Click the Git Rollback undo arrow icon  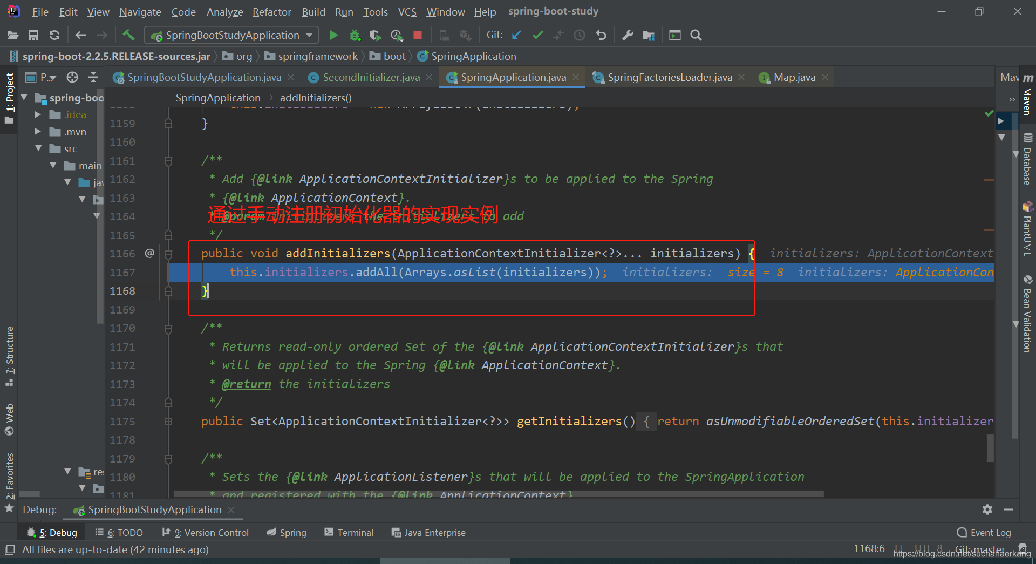pyautogui.click(x=601, y=35)
